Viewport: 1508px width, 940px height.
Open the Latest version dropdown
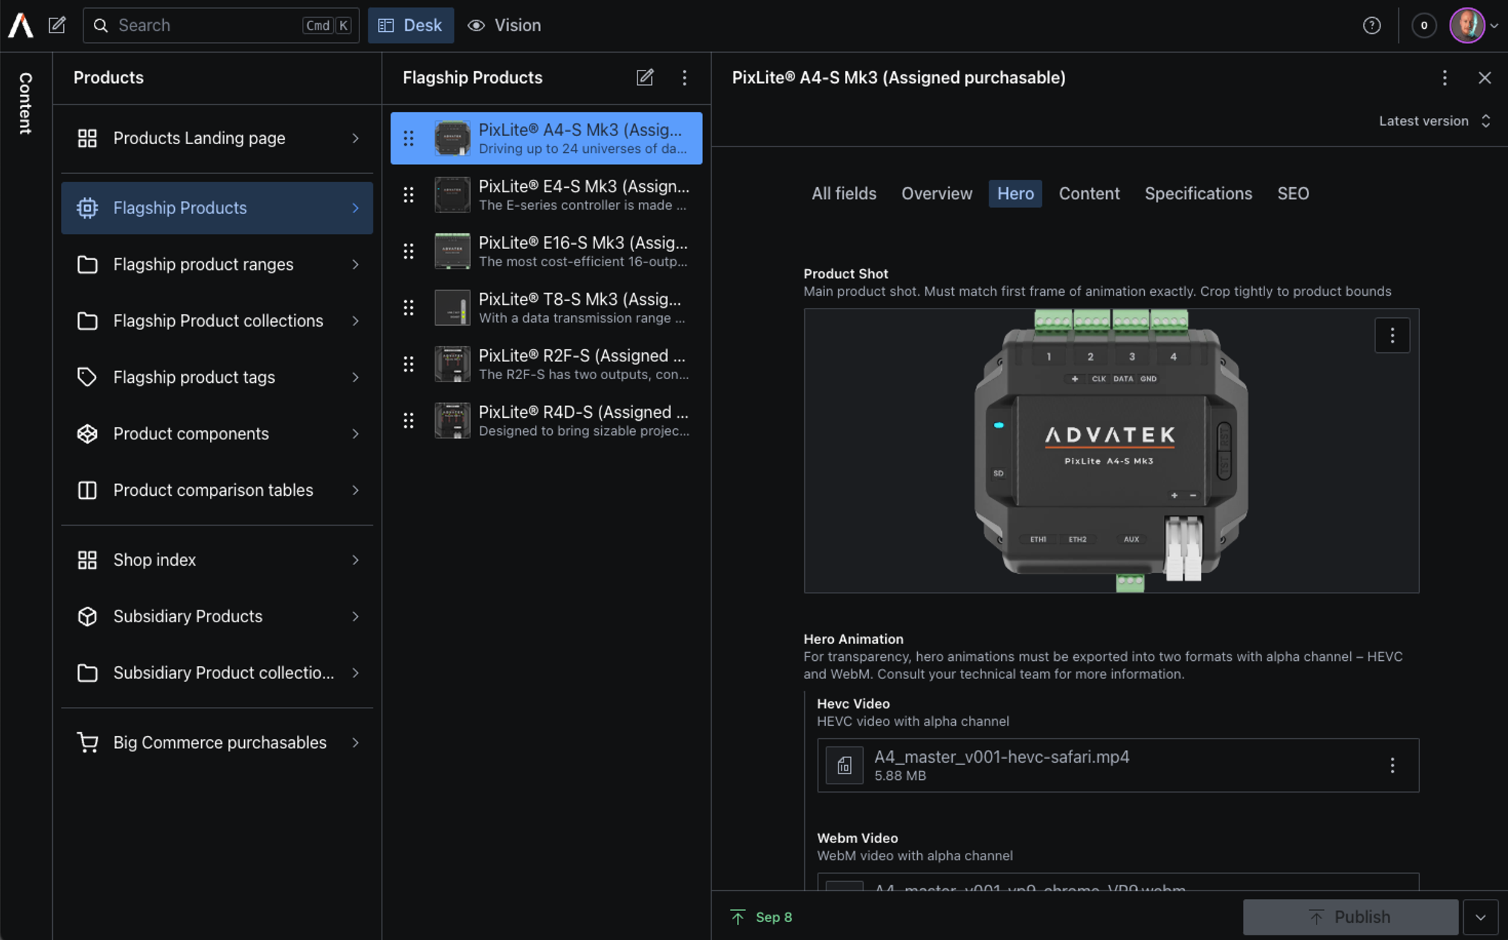(x=1434, y=121)
